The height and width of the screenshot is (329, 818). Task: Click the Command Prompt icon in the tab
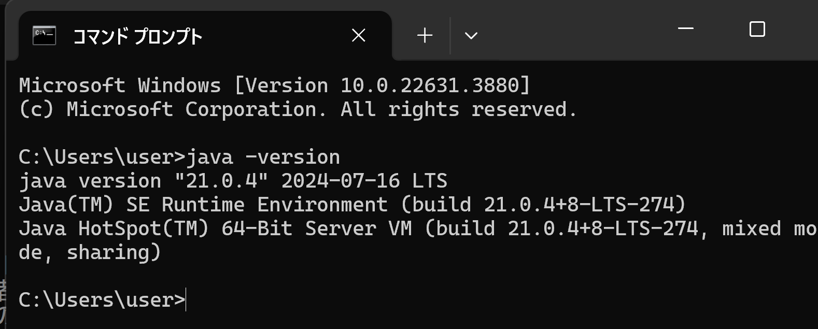pyautogui.click(x=44, y=36)
